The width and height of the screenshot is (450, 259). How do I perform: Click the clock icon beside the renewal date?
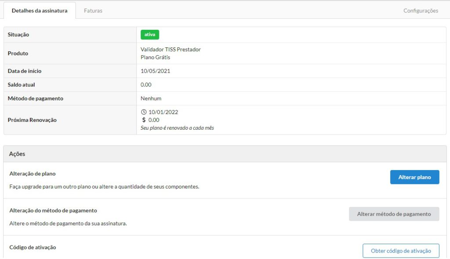coord(144,112)
